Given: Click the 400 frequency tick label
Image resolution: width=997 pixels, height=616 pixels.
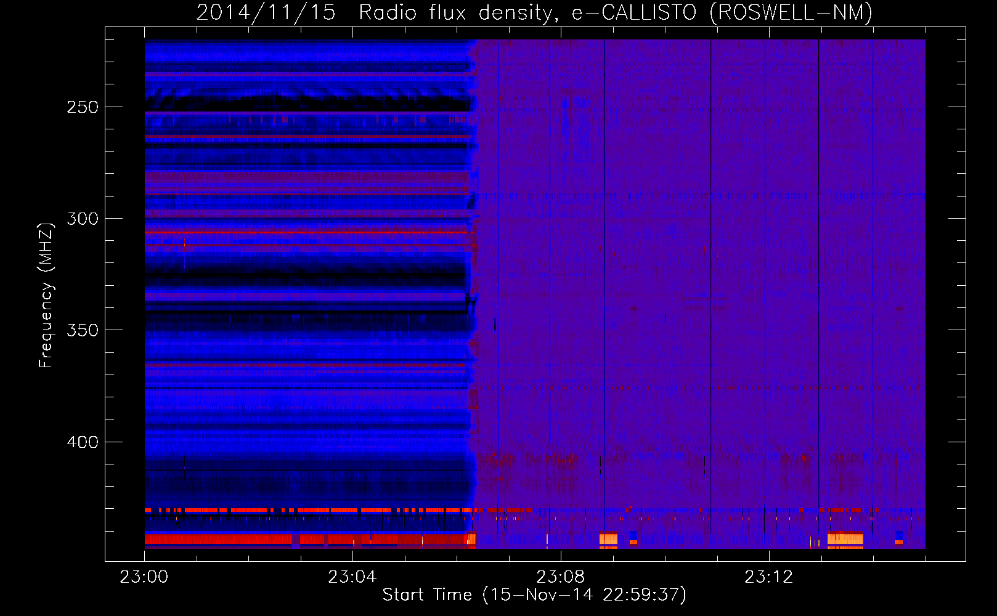Looking at the screenshot, I should tap(83, 442).
